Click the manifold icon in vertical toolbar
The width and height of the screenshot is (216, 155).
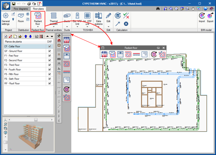tap(67, 40)
